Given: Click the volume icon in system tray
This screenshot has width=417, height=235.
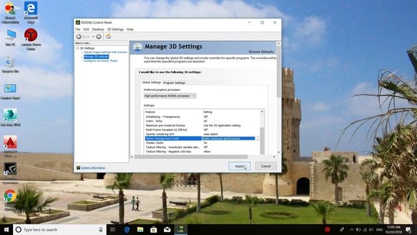Looking at the screenshot, I should (371, 229).
